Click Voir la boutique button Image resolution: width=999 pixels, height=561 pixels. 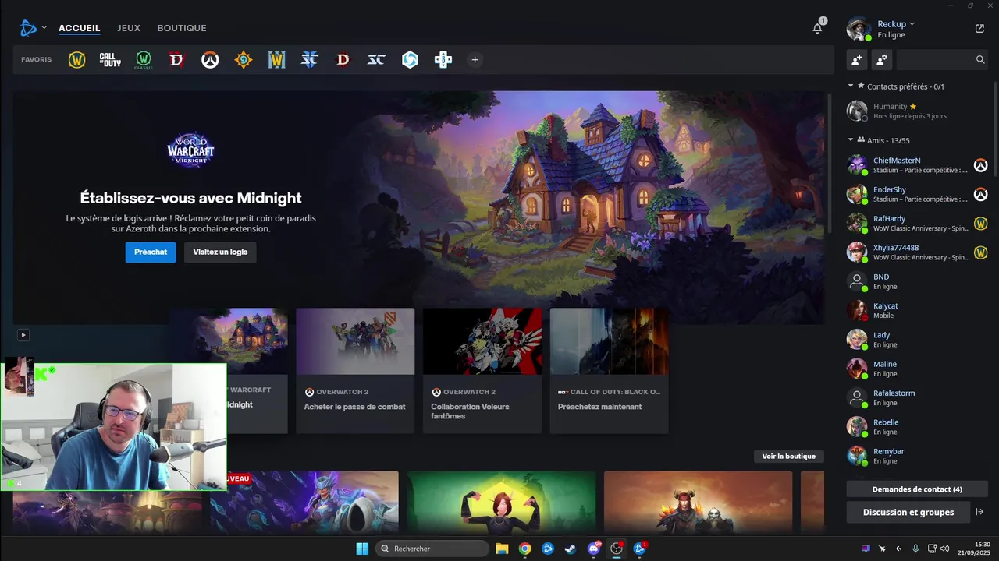789,457
